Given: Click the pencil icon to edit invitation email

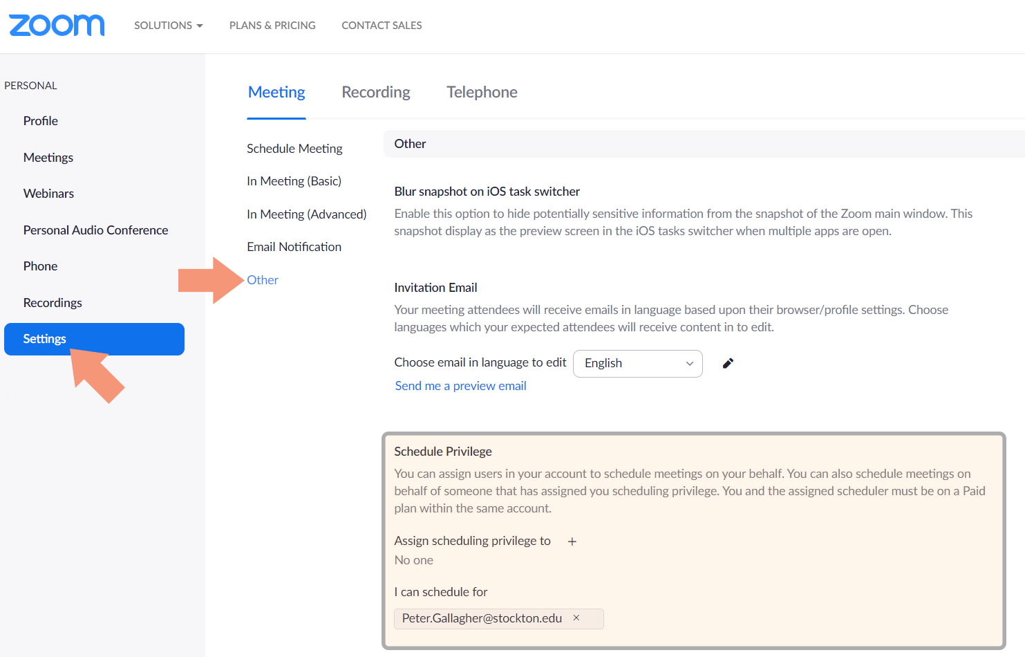Looking at the screenshot, I should [x=728, y=363].
